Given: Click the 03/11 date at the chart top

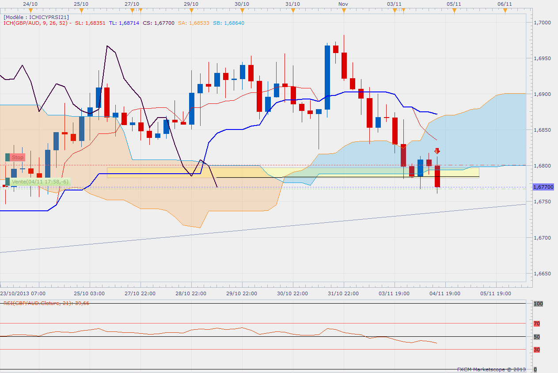Looking at the screenshot, I should click(x=394, y=4).
